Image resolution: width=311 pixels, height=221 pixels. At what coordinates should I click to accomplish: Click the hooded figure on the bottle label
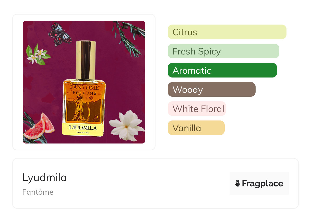79,108
